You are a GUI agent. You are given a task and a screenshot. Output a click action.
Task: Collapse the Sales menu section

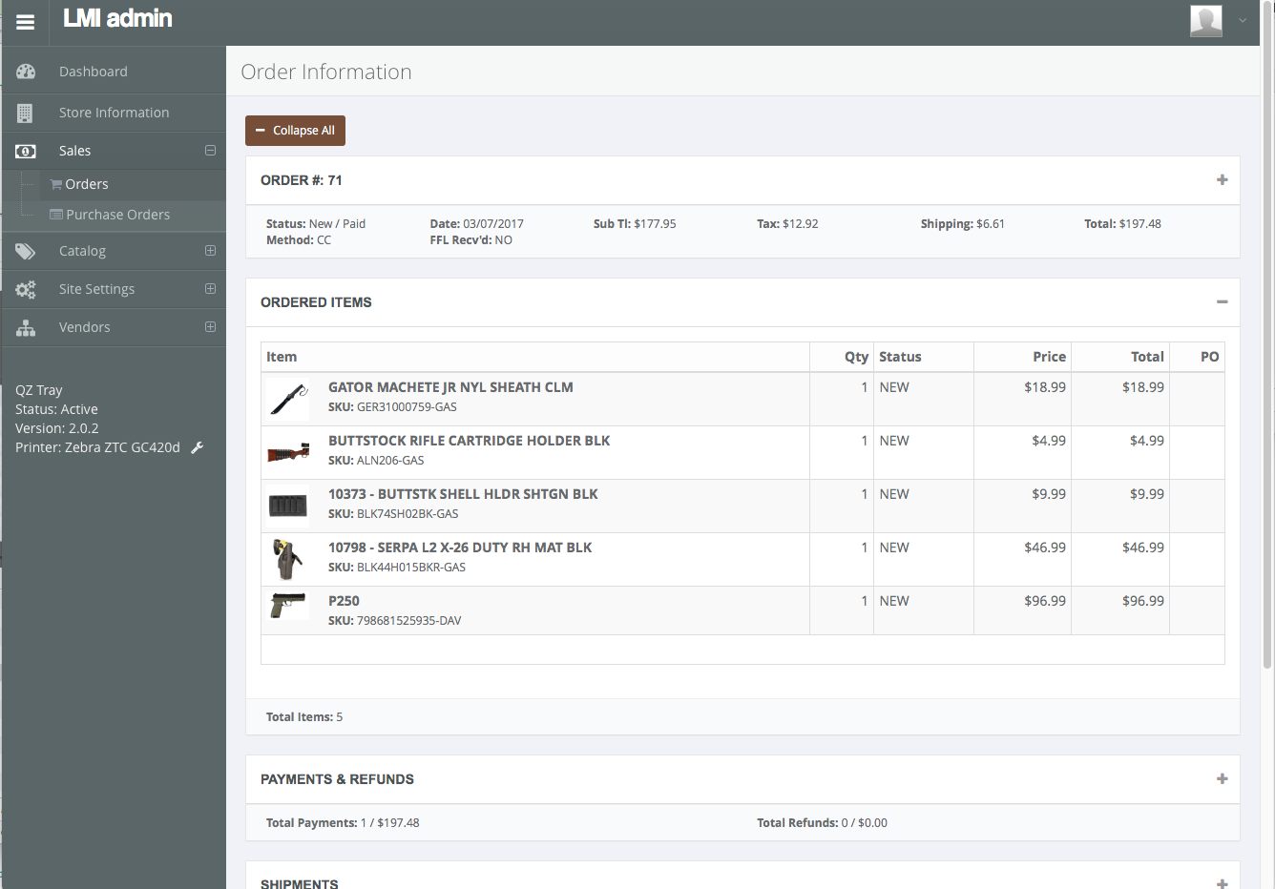point(210,151)
